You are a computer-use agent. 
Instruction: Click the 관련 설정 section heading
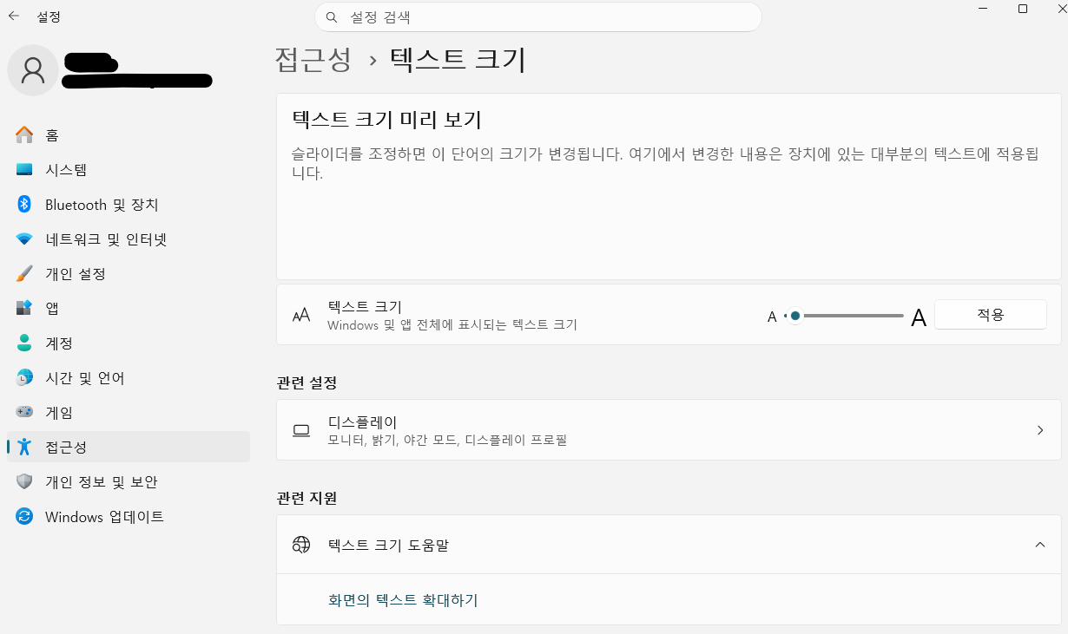point(307,382)
